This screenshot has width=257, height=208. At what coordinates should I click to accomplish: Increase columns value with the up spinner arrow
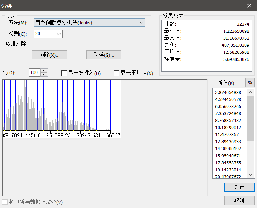click(44, 71)
